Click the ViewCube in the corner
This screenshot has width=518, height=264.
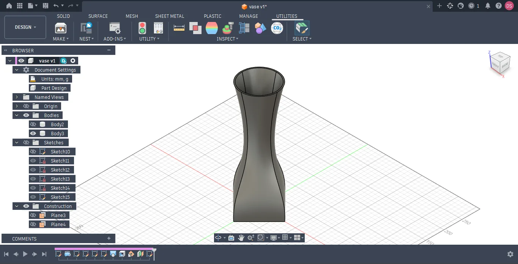[x=500, y=63]
